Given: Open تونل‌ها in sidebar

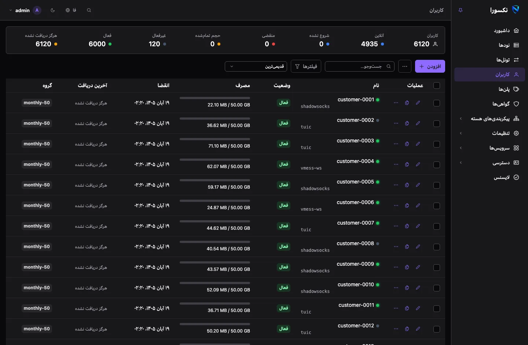Looking at the screenshot, I should click(x=489, y=60).
